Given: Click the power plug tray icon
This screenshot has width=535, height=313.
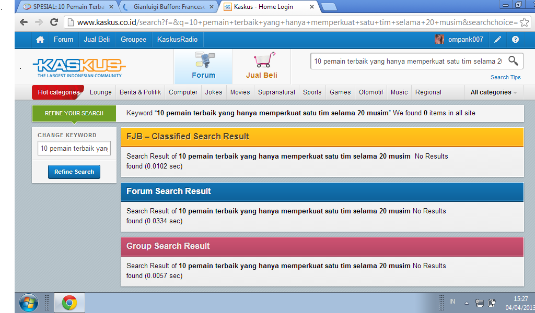Looking at the screenshot, I should (492, 303).
